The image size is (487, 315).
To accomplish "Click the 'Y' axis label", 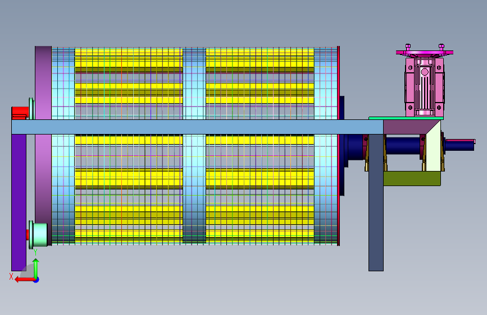I will click(35, 252).
